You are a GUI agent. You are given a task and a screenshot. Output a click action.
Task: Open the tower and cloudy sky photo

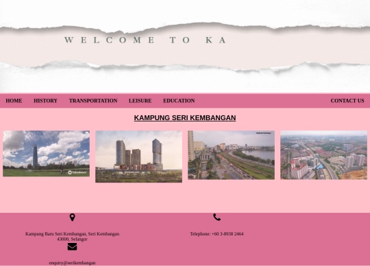click(47, 154)
